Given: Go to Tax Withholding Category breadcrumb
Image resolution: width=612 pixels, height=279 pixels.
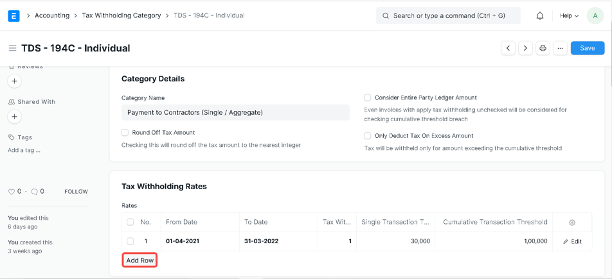Looking at the screenshot, I should click(x=122, y=15).
